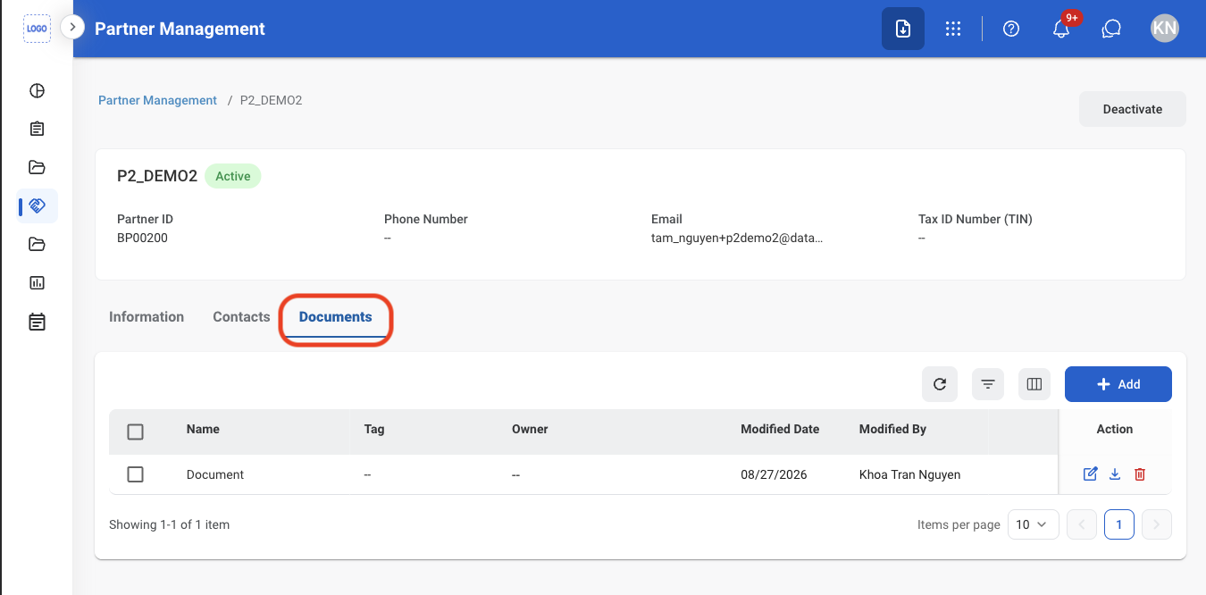Open the calendar icon in the sidebar
The image size is (1206, 595).
[x=37, y=321]
